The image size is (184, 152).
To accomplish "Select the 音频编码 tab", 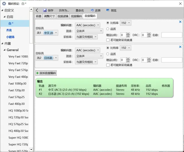I will tap(90, 16).
